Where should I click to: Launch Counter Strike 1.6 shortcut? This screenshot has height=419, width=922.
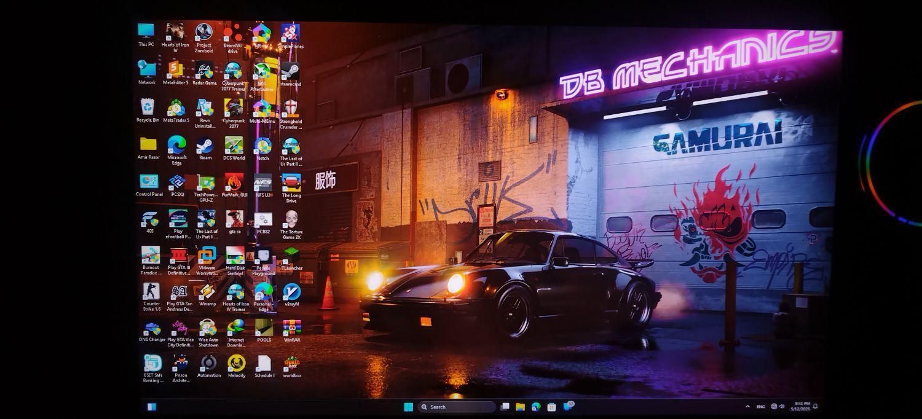click(151, 297)
